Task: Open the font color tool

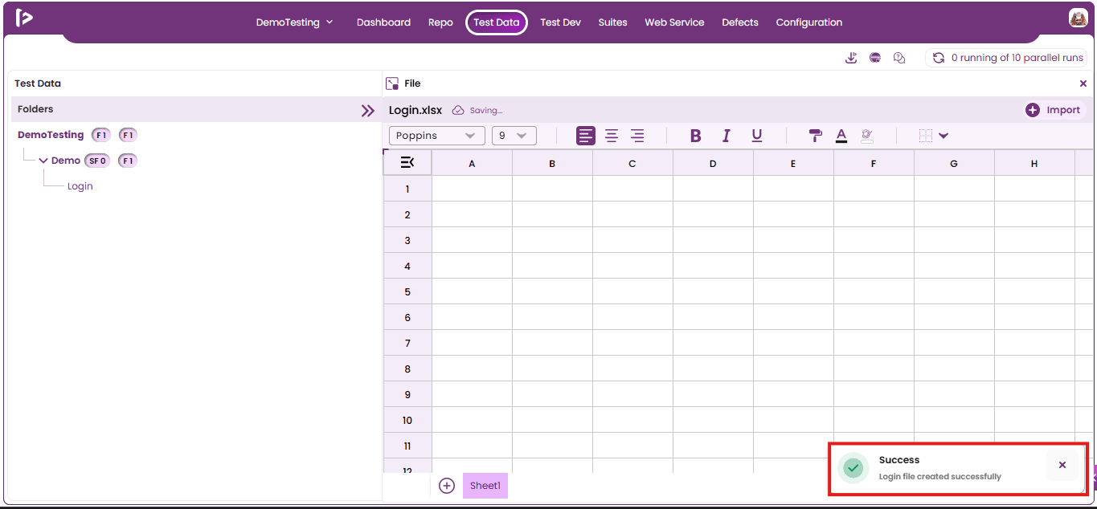Action: coord(841,136)
